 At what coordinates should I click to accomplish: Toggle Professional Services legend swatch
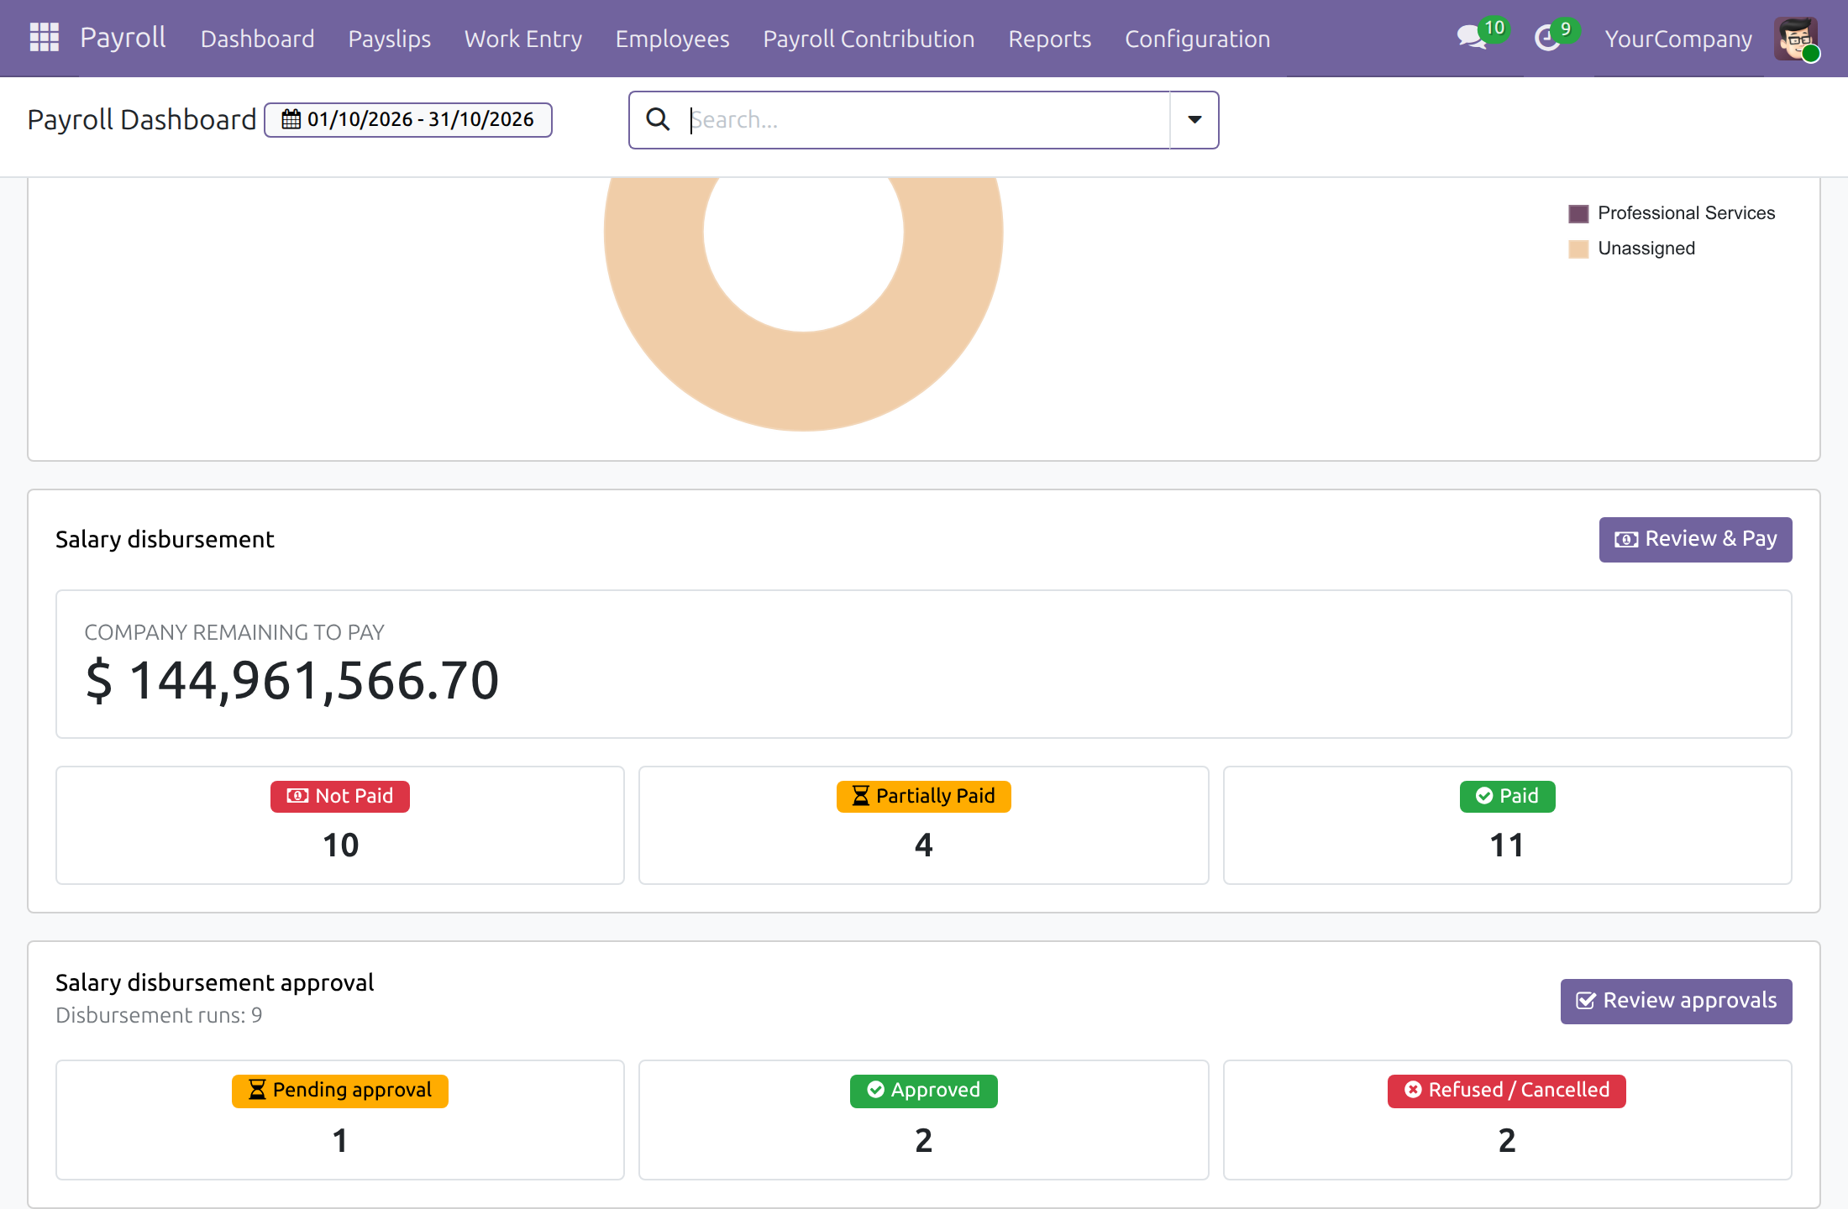1578,213
